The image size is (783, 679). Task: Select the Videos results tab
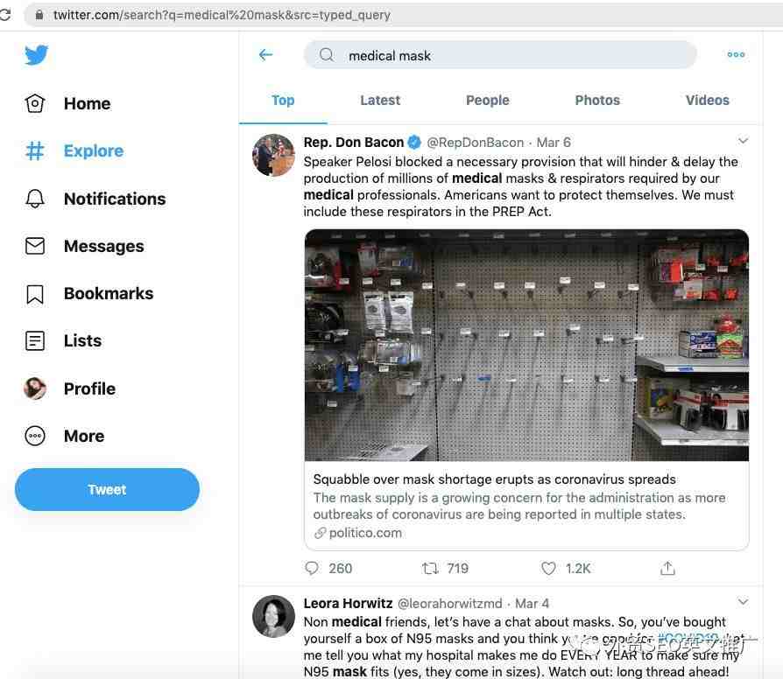[707, 101]
